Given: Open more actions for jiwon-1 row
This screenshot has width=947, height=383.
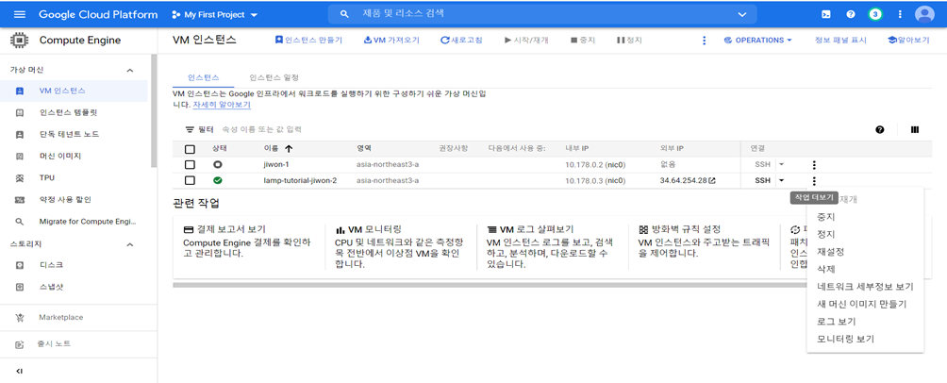Looking at the screenshot, I should pyautogui.click(x=814, y=164).
